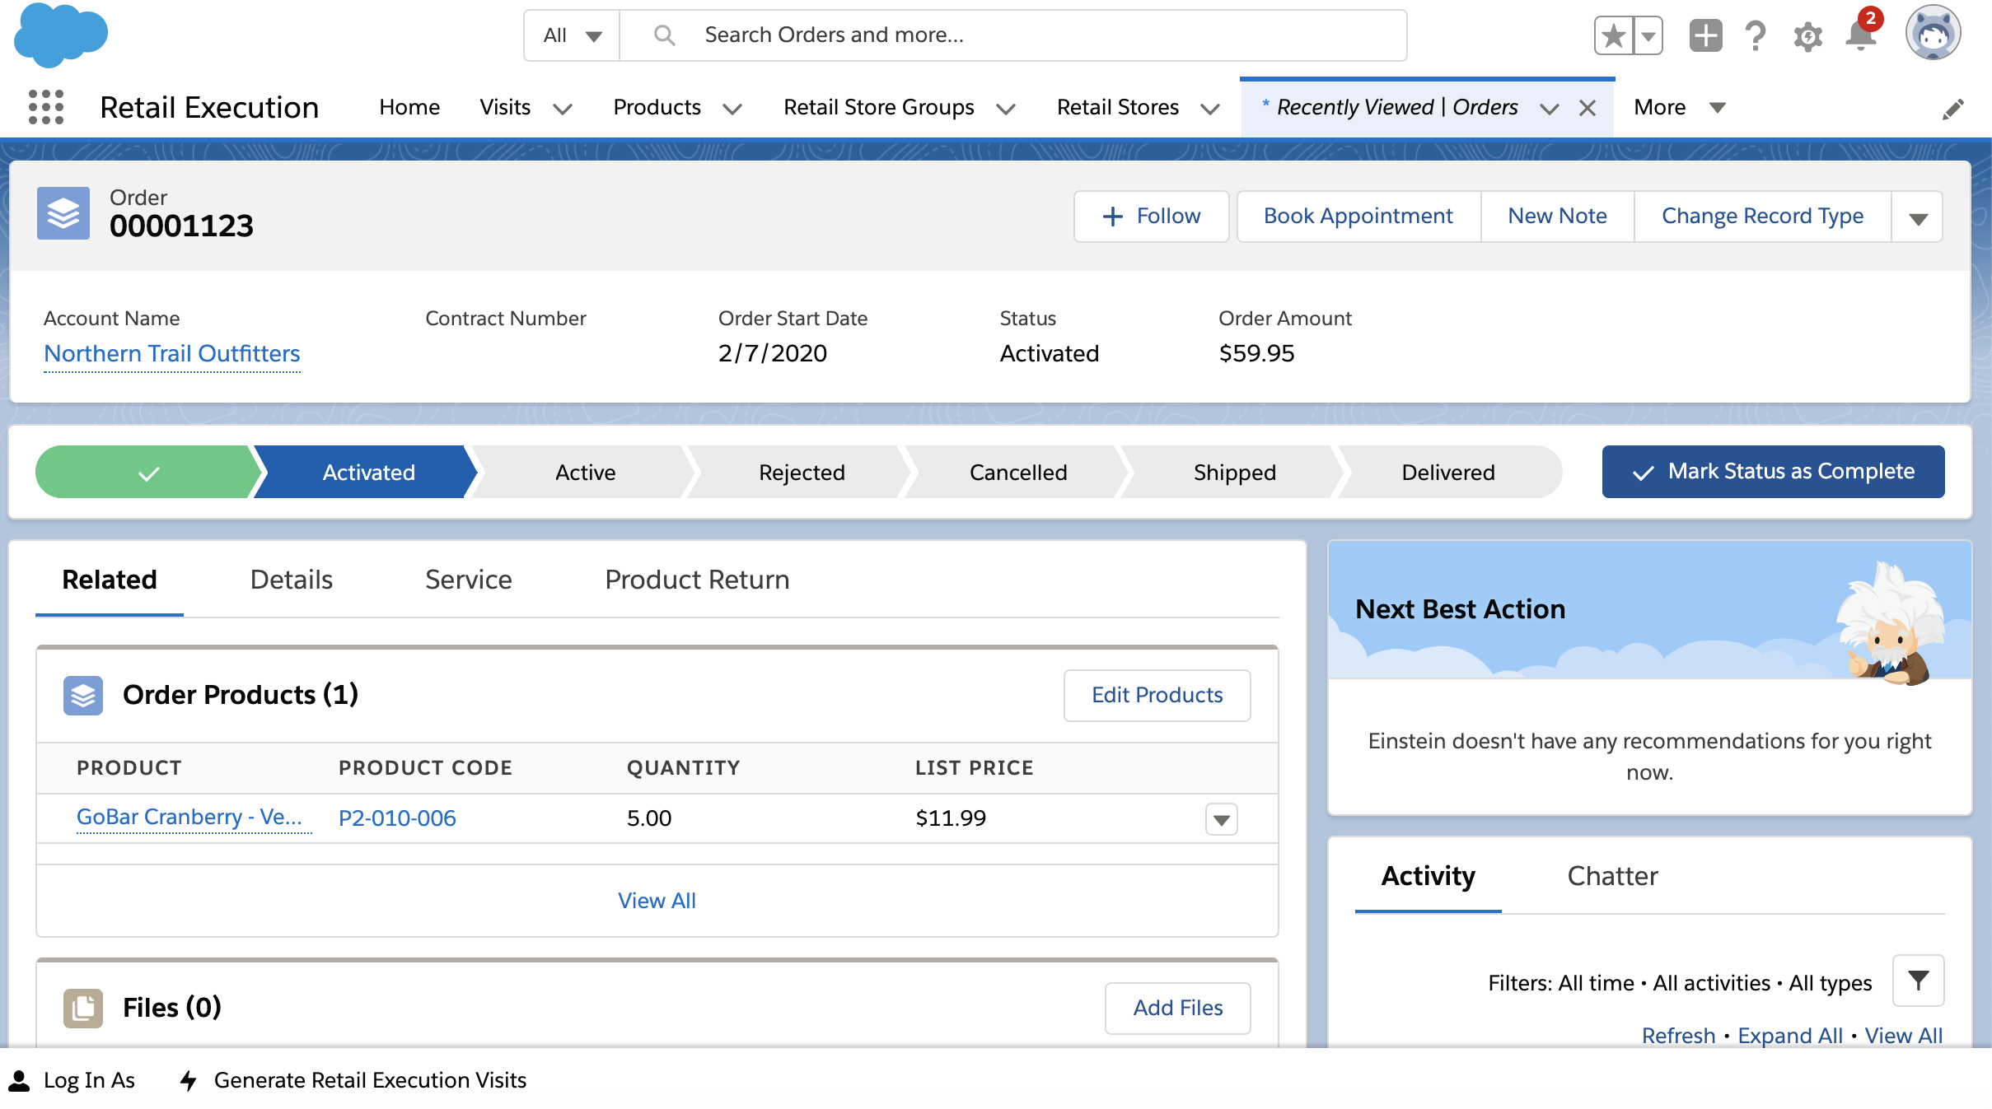The height and width of the screenshot is (1109, 1992).
Task: Expand the All search scope dropdown
Action: click(x=573, y=35)
